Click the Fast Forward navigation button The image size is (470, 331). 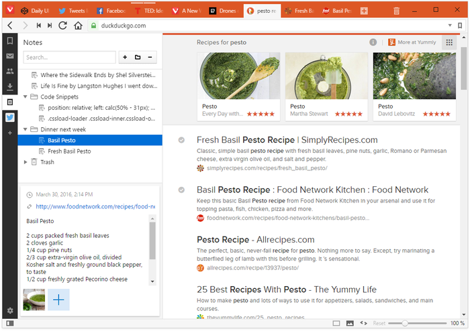[x=50, y=25]
